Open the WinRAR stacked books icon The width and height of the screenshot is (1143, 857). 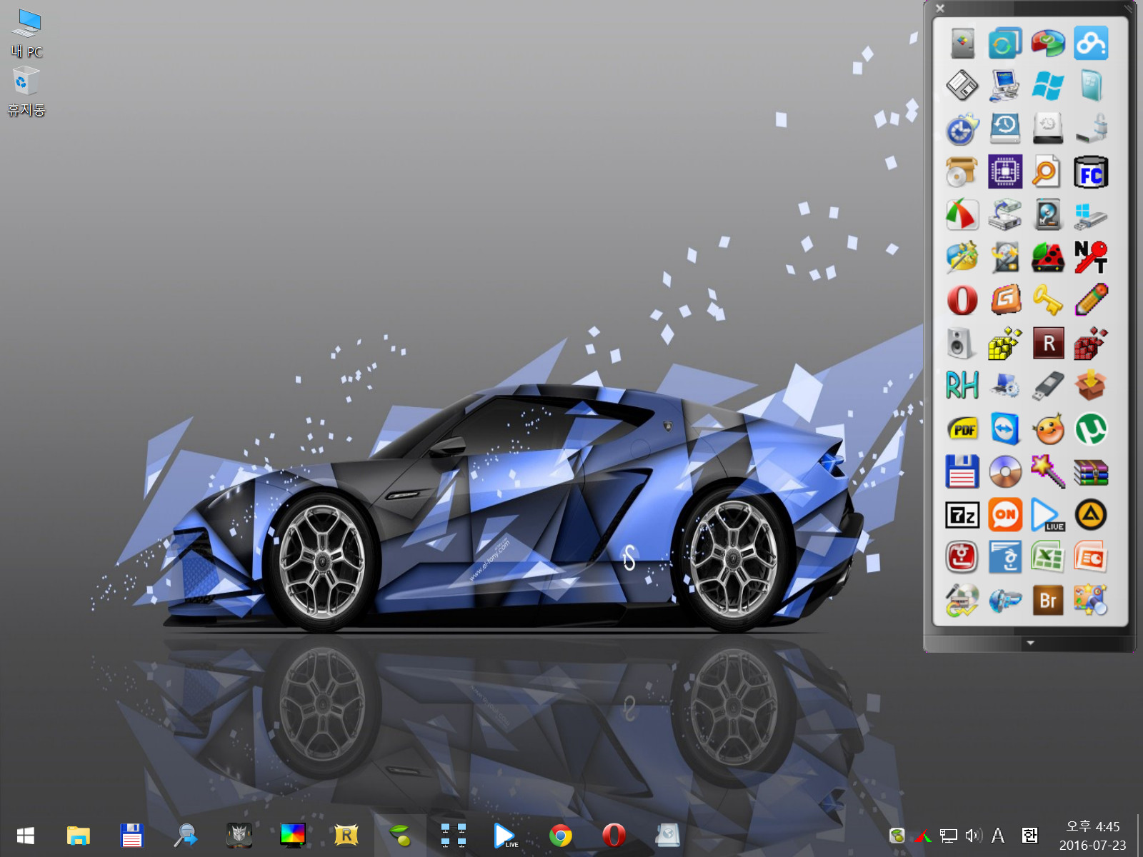pos(1091,472)
